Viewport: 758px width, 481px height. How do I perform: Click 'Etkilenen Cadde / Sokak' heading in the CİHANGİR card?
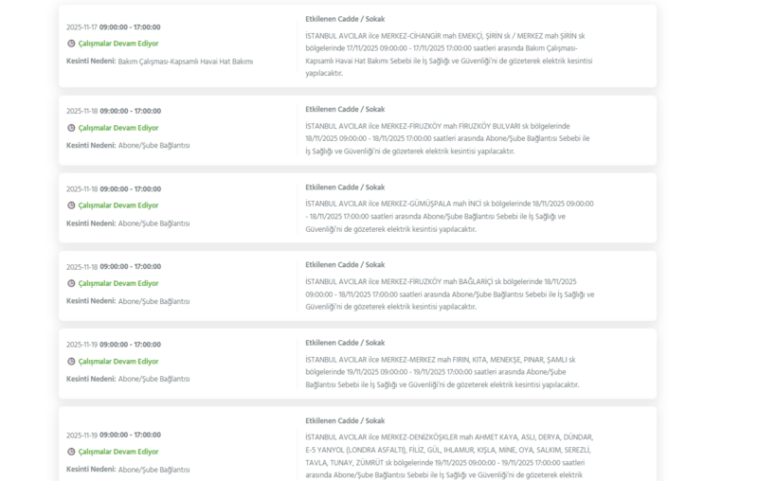[345, 19]
